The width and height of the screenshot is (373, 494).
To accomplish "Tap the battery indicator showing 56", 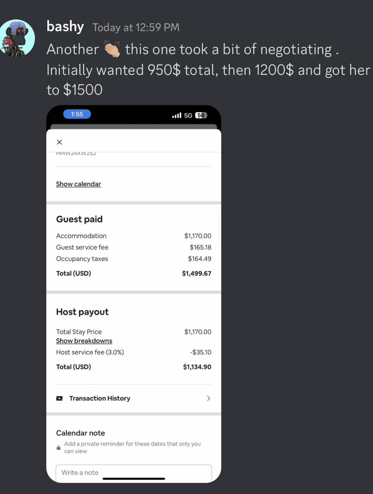I will tap(201, 115).
